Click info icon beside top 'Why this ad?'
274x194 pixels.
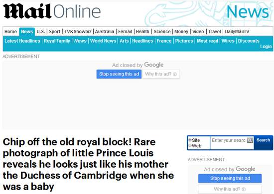pyautogui.click(x=175, y=74)
